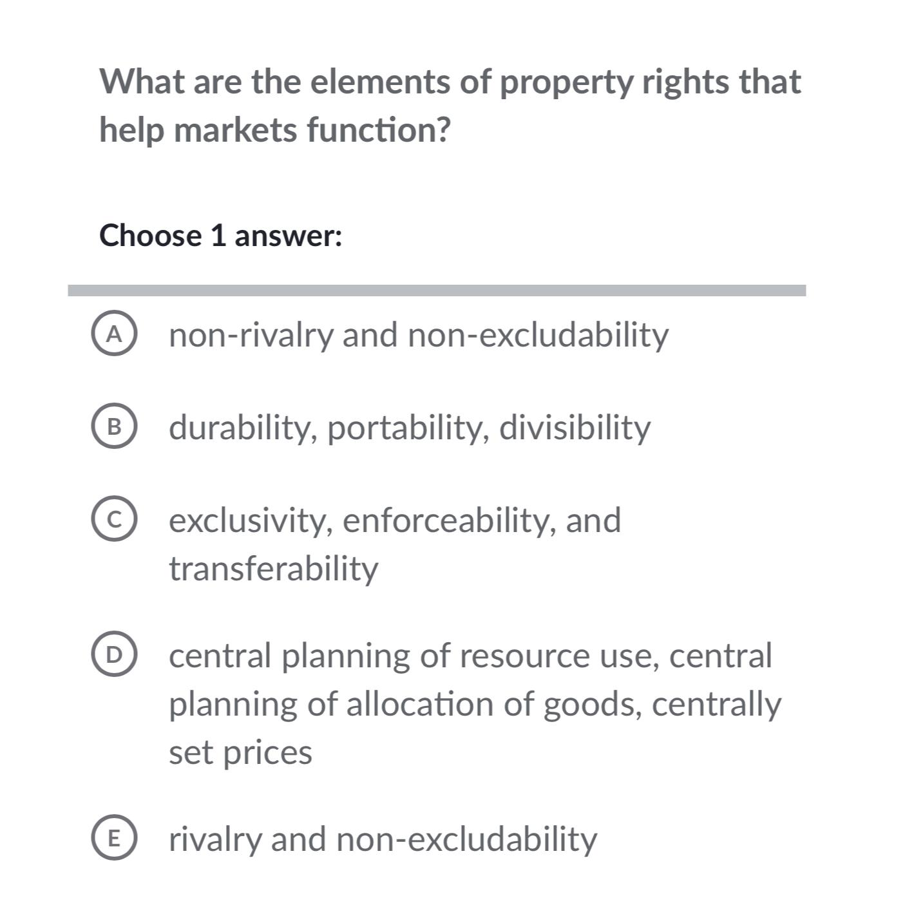
Task: Choose answer 'rivalry and non-excludability'
Action: tap(383, 839)
